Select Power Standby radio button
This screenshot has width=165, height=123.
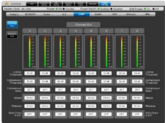(64, 9)
